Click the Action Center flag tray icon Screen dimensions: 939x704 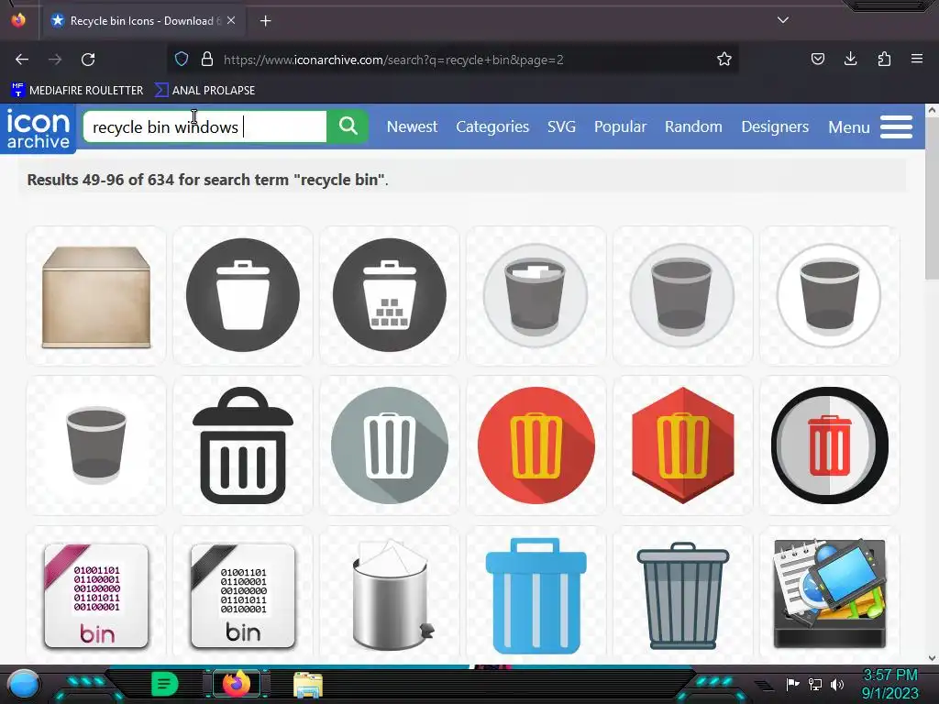[x=793, y=684]
